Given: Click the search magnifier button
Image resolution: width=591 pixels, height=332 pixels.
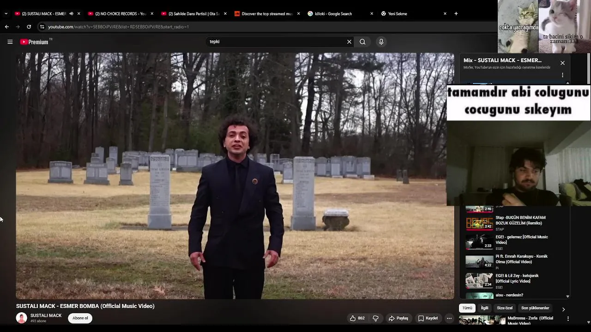Looking at the screenshot, I should pos(362,41).
